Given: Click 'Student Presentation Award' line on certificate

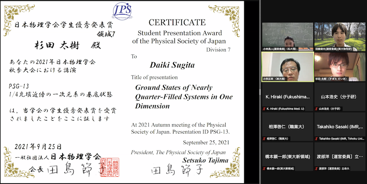Looking at the screenshot, I should (180, 33).
